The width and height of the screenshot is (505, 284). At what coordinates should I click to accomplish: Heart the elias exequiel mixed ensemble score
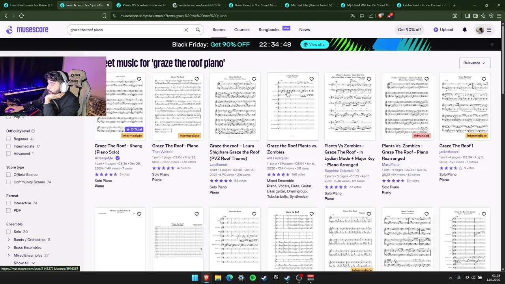[312, 79]
